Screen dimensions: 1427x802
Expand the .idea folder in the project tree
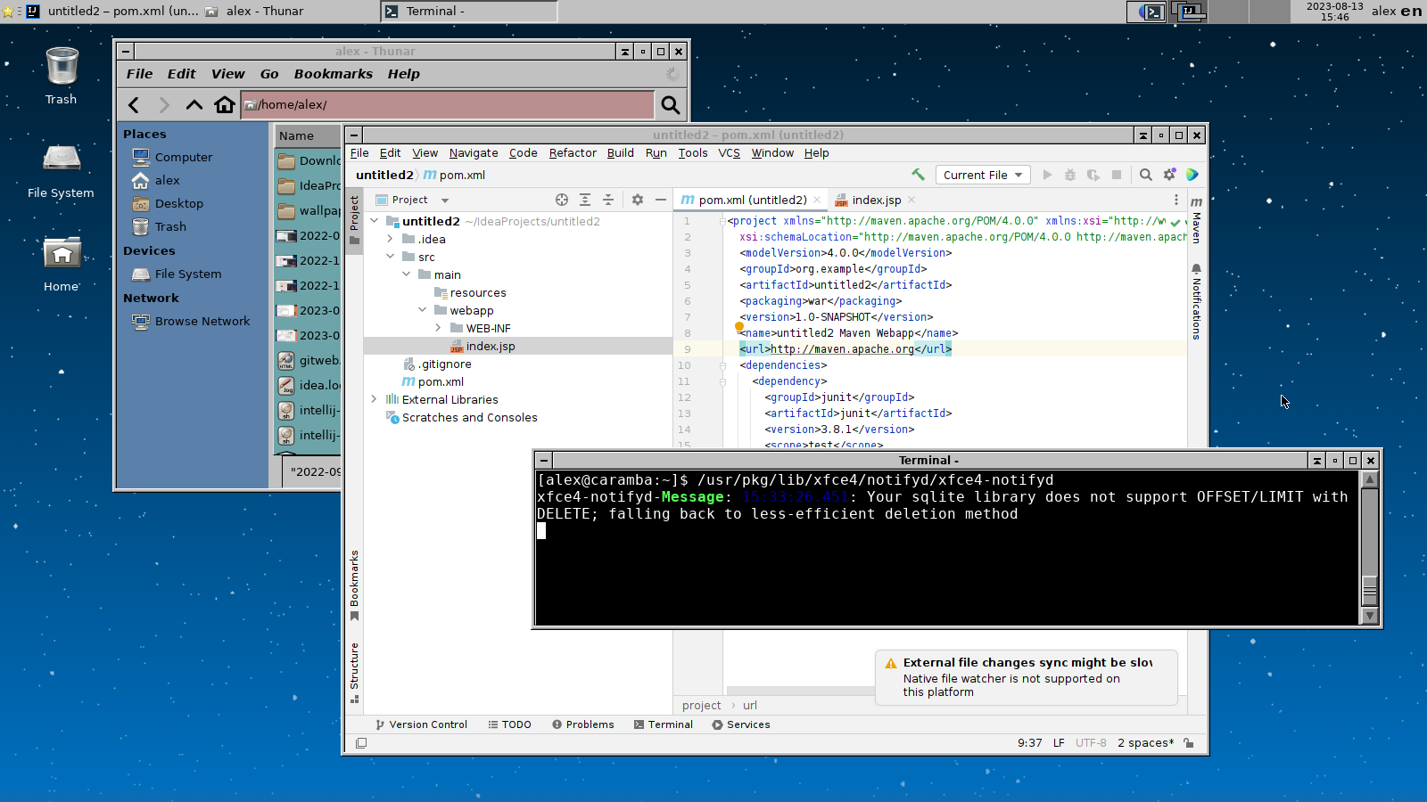click(391, 239)
